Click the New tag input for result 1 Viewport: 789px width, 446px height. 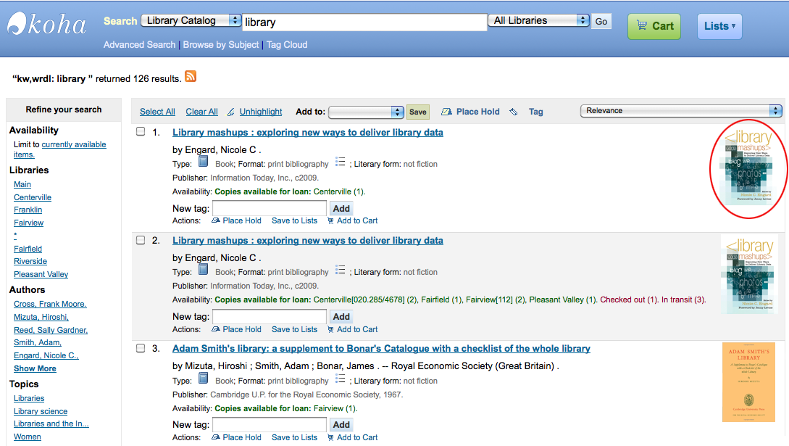(x=270, y=208)
